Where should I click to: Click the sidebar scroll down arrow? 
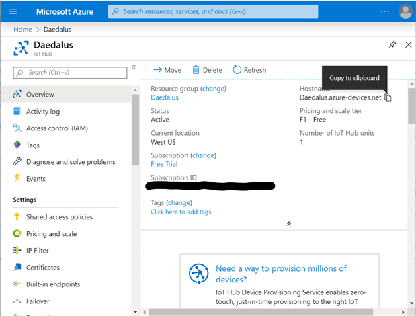click(x=135, y=312)
